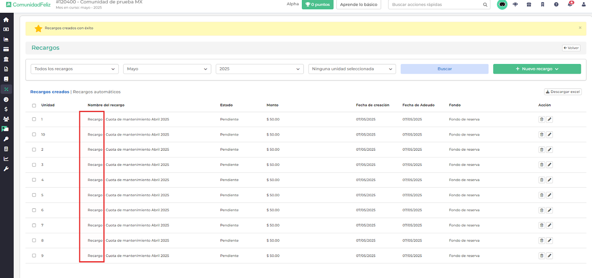
Task: Open the robot assistant chatbot icon
Action: coord(502,4)
